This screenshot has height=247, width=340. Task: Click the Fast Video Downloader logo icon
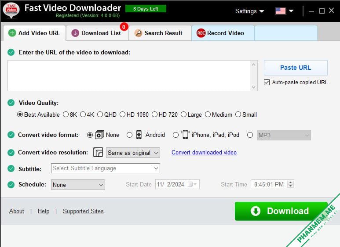11,11
